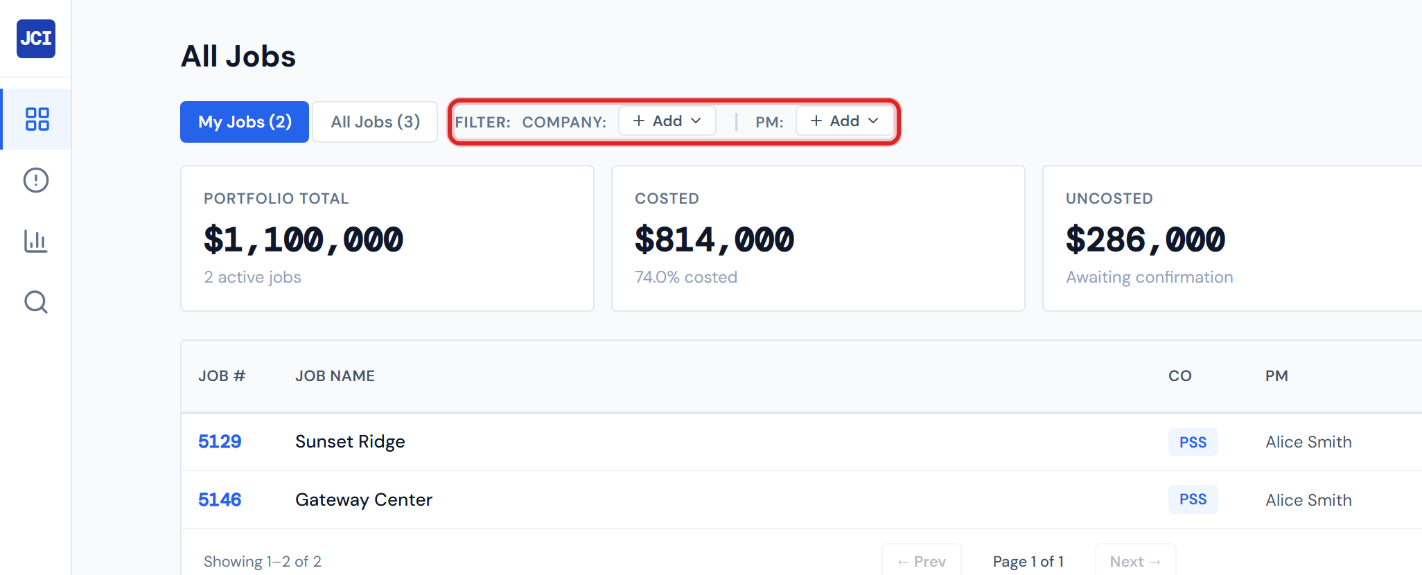
Task: Open job 5129 Sunset Ridge link
Action: pos(219,441)
